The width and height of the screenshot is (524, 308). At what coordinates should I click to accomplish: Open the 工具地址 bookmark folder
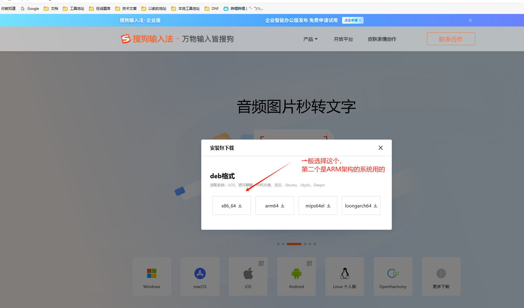click(74, 9)
